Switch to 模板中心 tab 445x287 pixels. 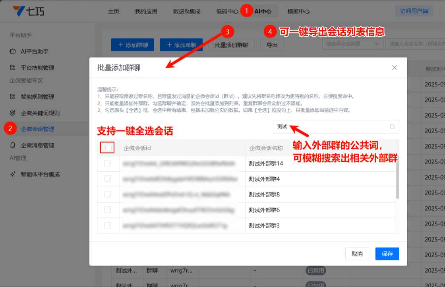click(x=298, y=12)
